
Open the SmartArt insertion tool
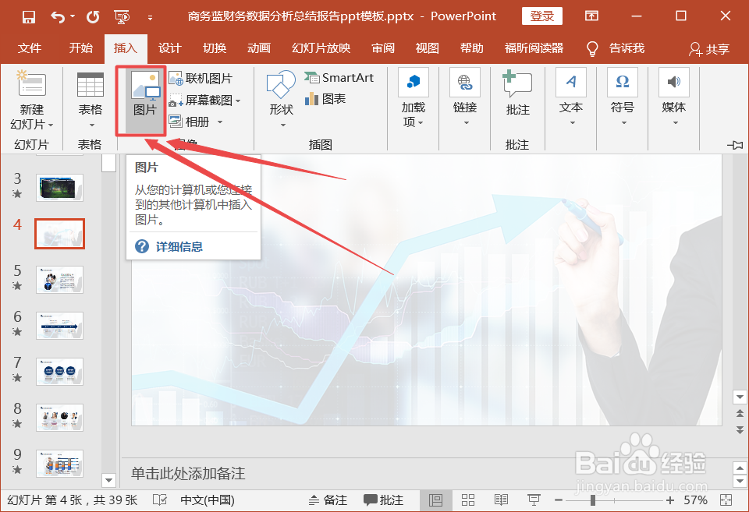pyautogui.click(x=339, y=77)
